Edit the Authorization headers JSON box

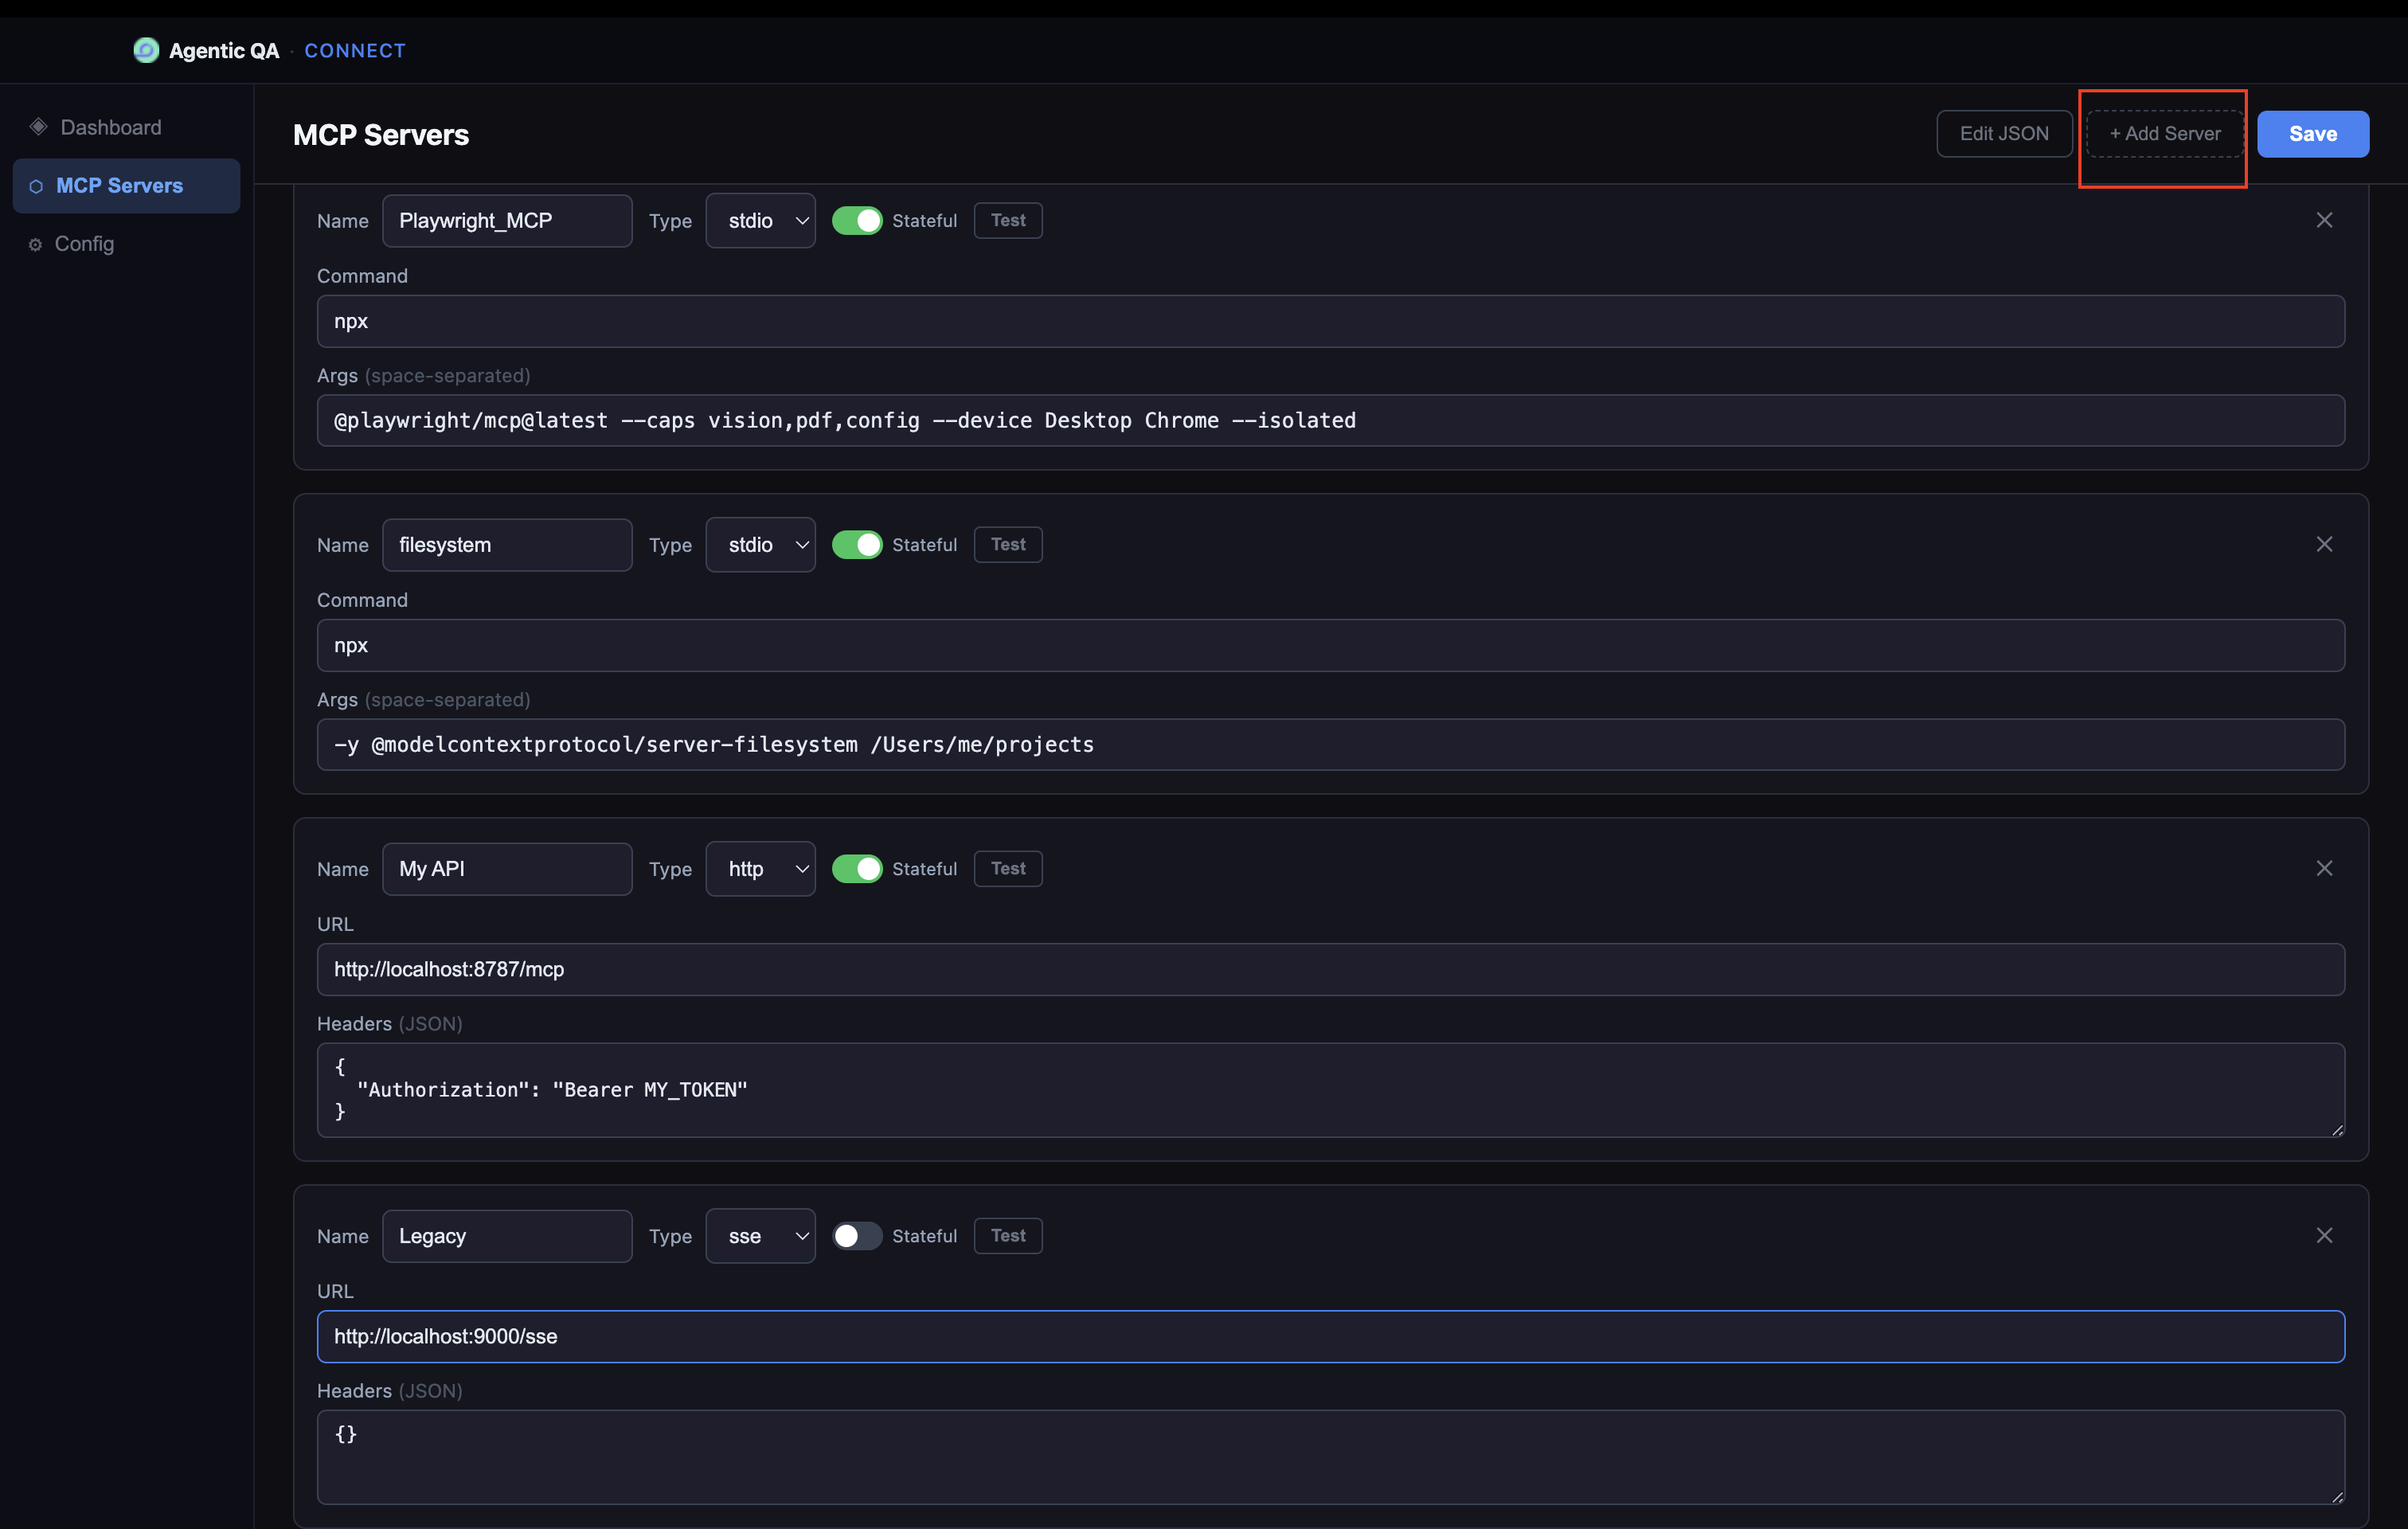[x=1330, y=1089]
